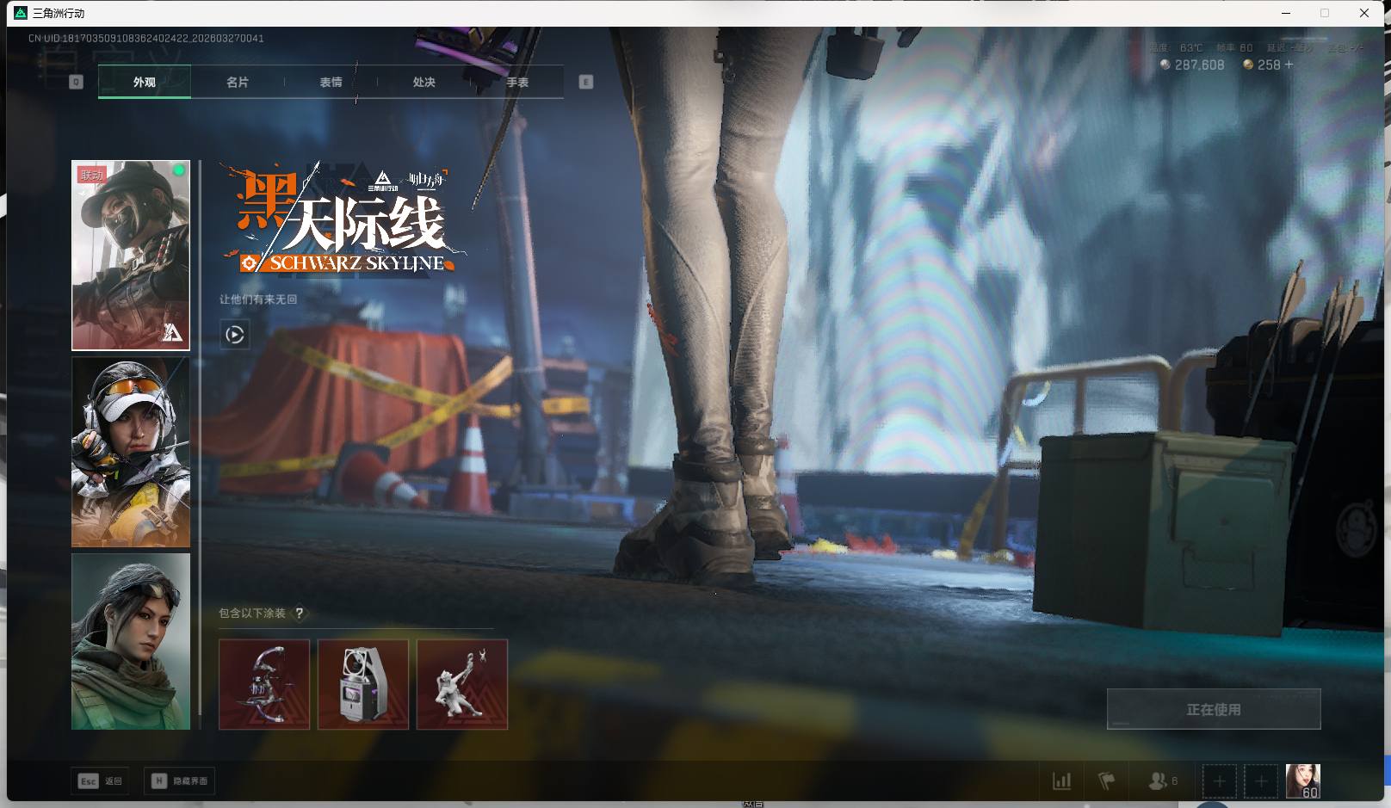Screen dimensions: 1391x808
Task: Minimize the 三角洲行动 window
Action: 1287,13
